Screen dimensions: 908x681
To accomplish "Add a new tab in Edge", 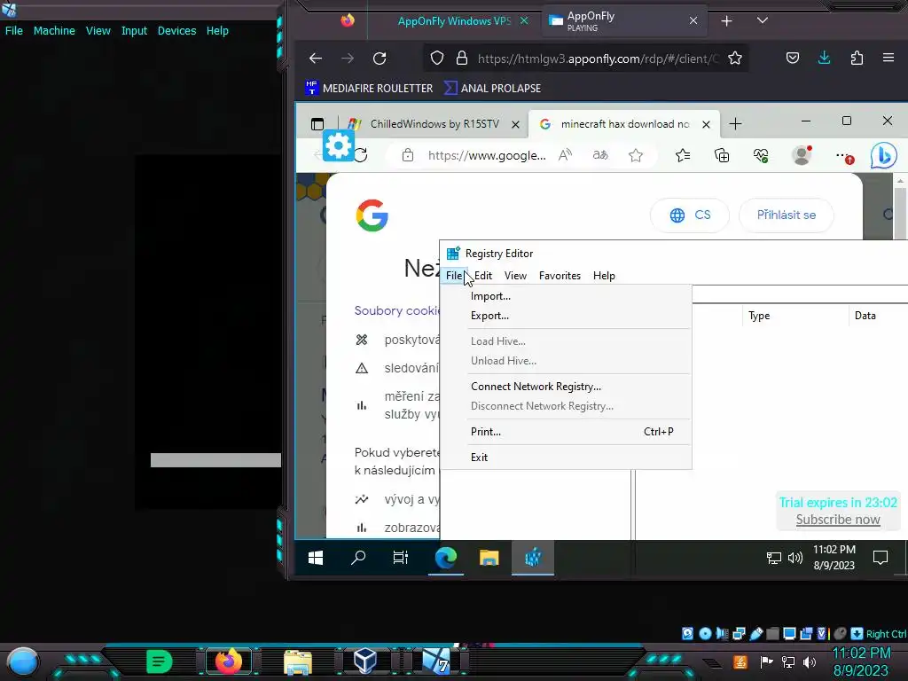I will (735, 124).
